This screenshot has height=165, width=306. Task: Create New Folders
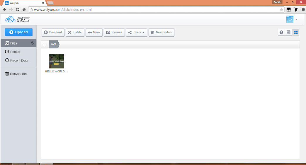[161, 32]
